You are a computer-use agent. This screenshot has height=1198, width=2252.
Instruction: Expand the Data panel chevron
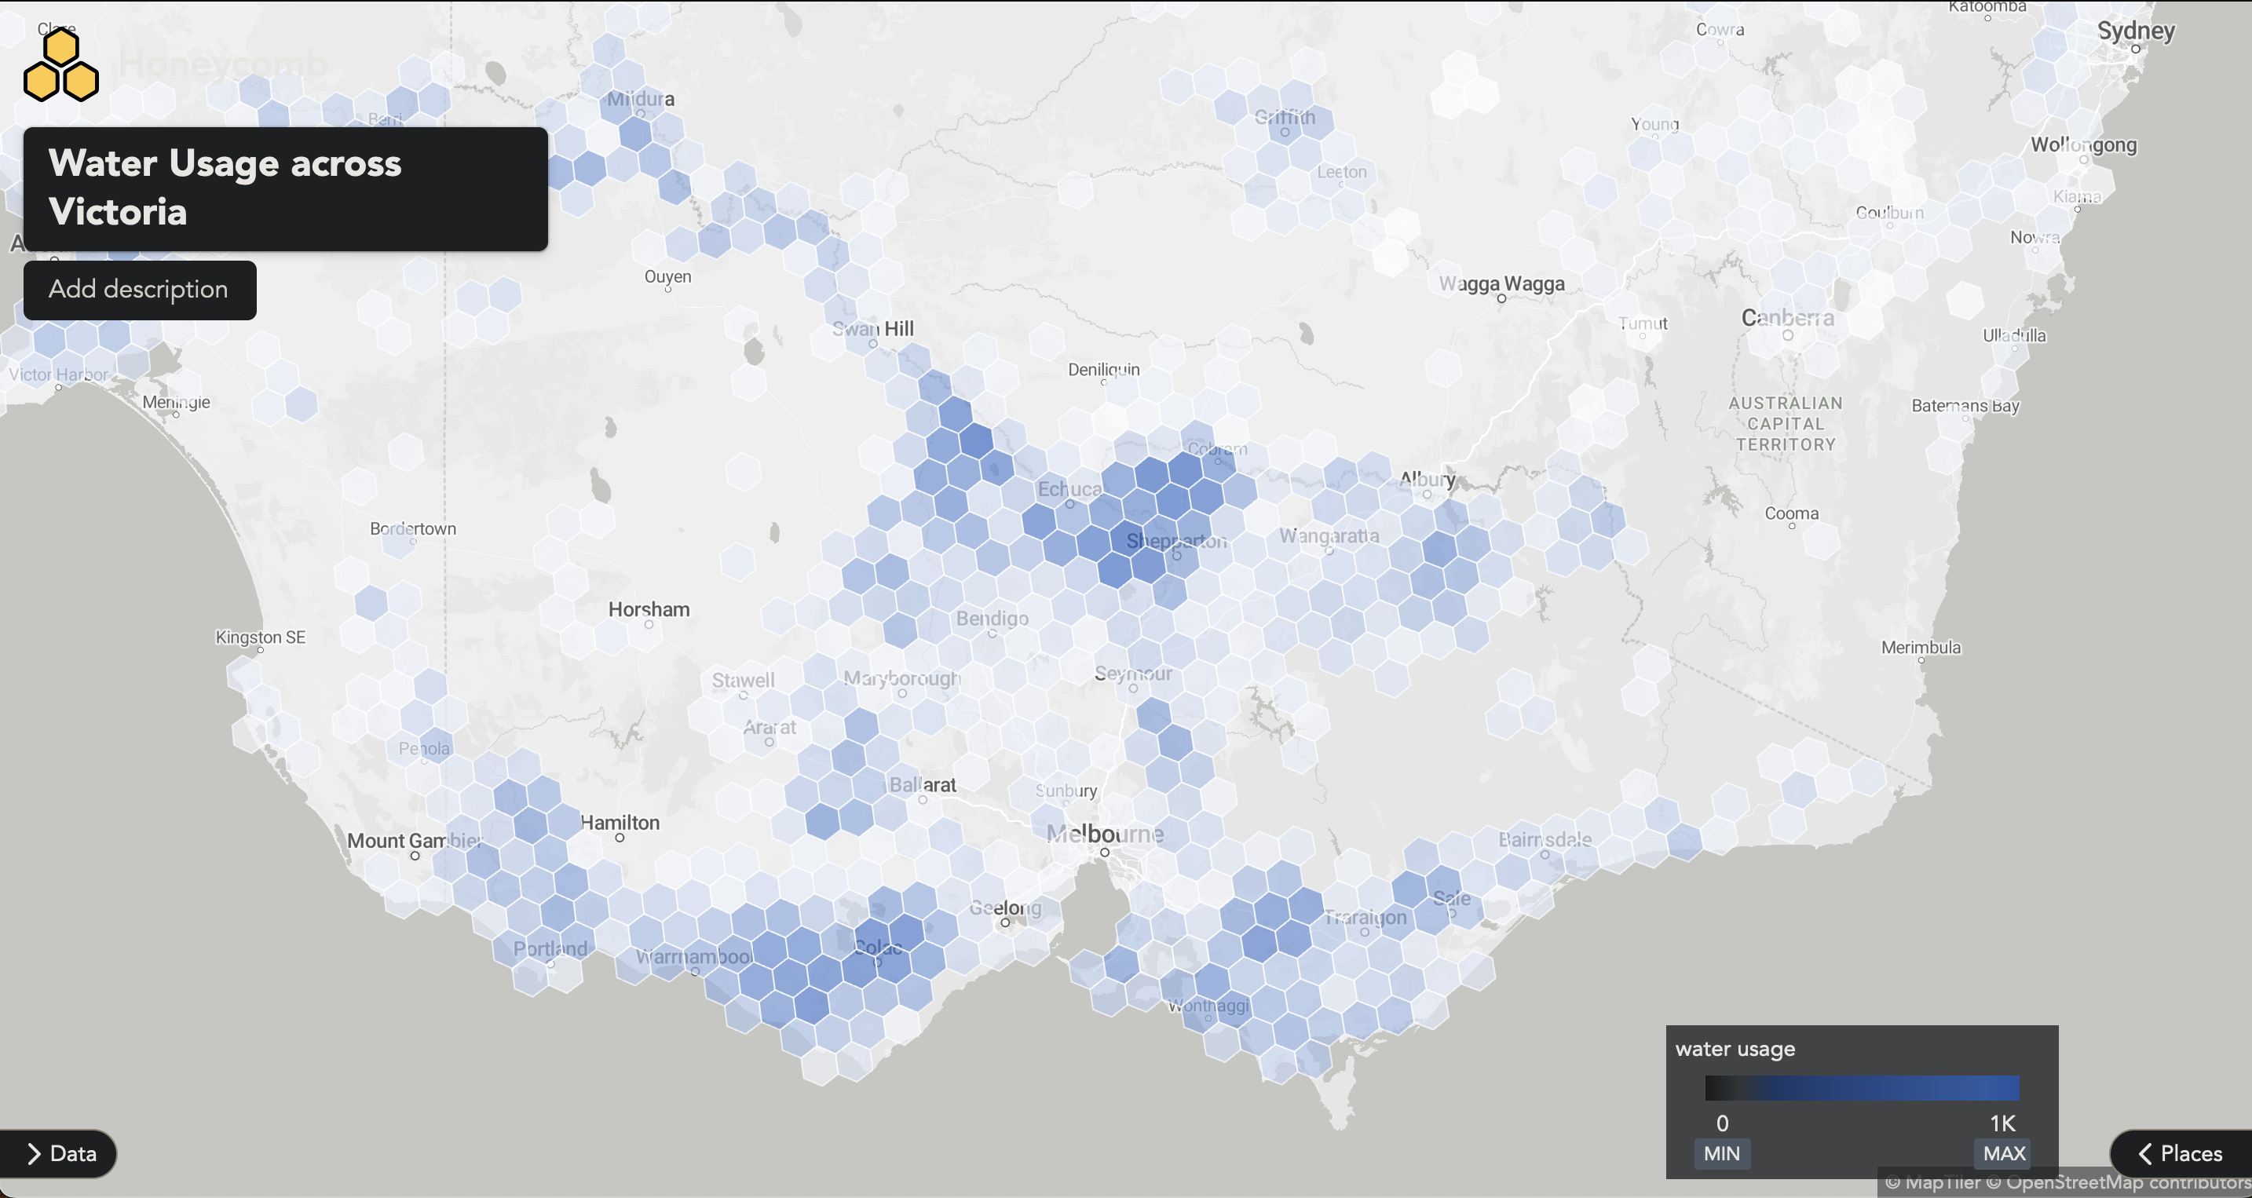coord(35,1153)
